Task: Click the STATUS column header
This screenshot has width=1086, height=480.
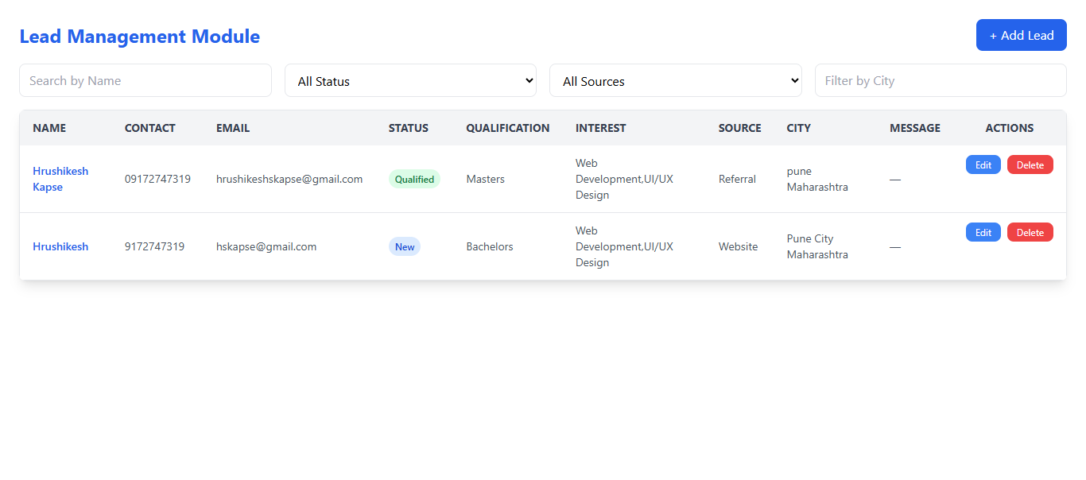Action: tap(408, 128)
